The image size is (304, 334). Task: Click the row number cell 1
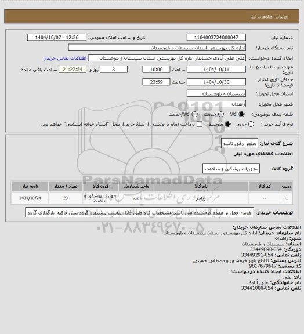(x=287, y=198)
